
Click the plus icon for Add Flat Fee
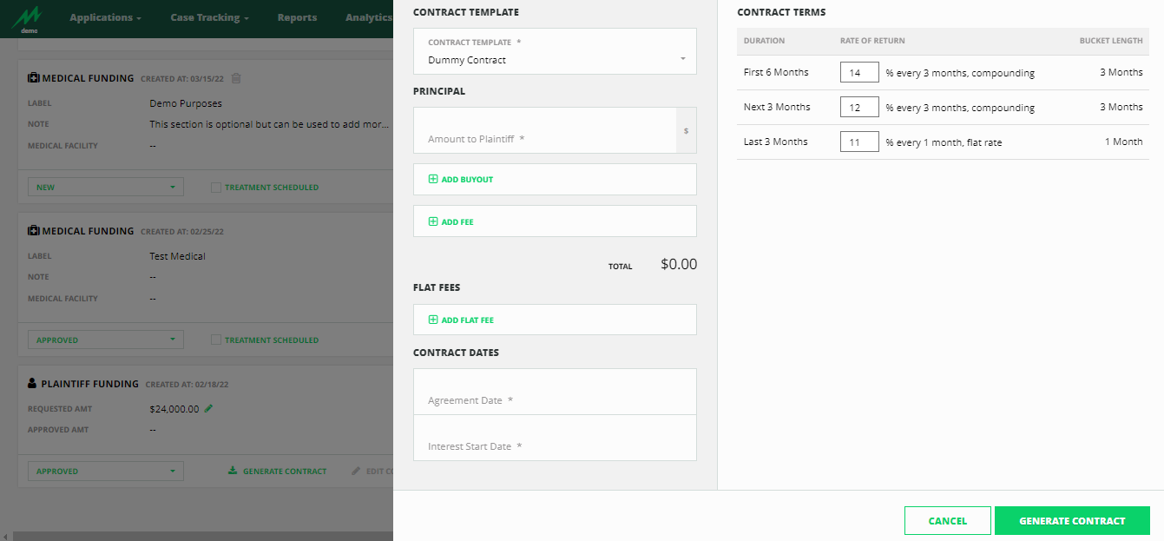(x=433, y=320)
